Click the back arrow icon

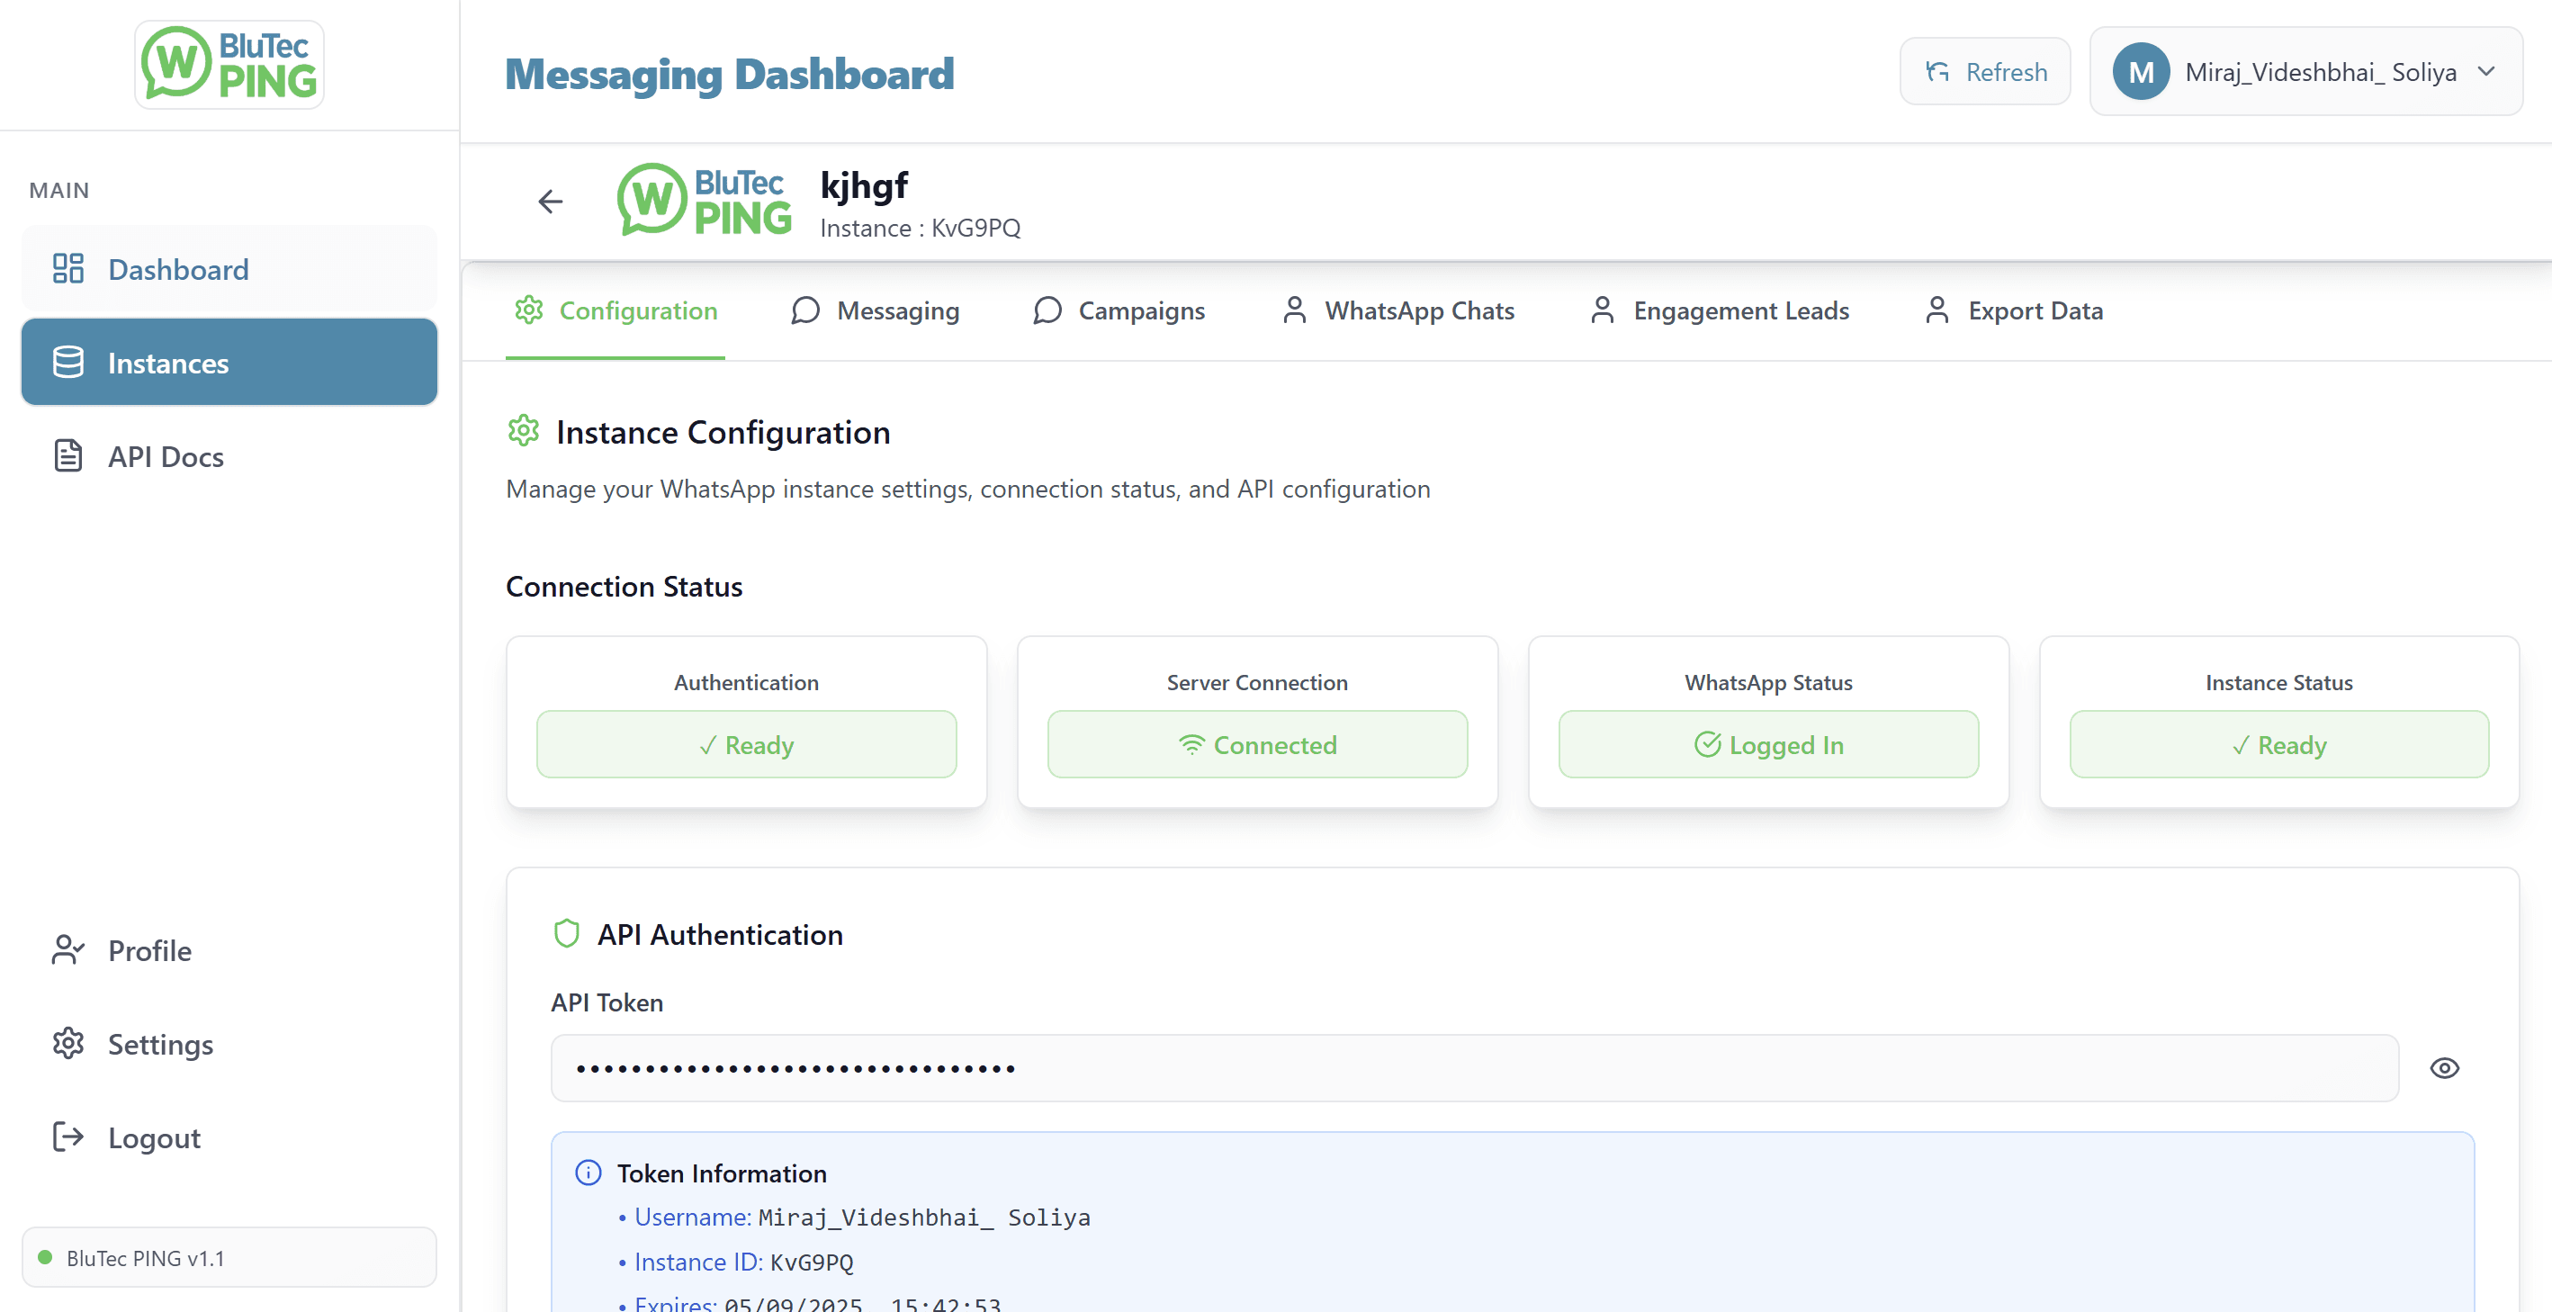tap(550, 202)
